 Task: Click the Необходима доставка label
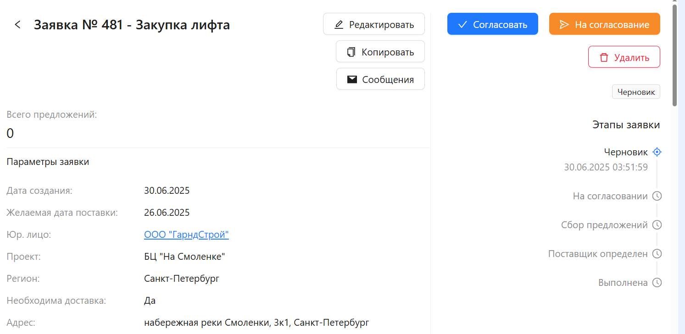coord(56,301)
